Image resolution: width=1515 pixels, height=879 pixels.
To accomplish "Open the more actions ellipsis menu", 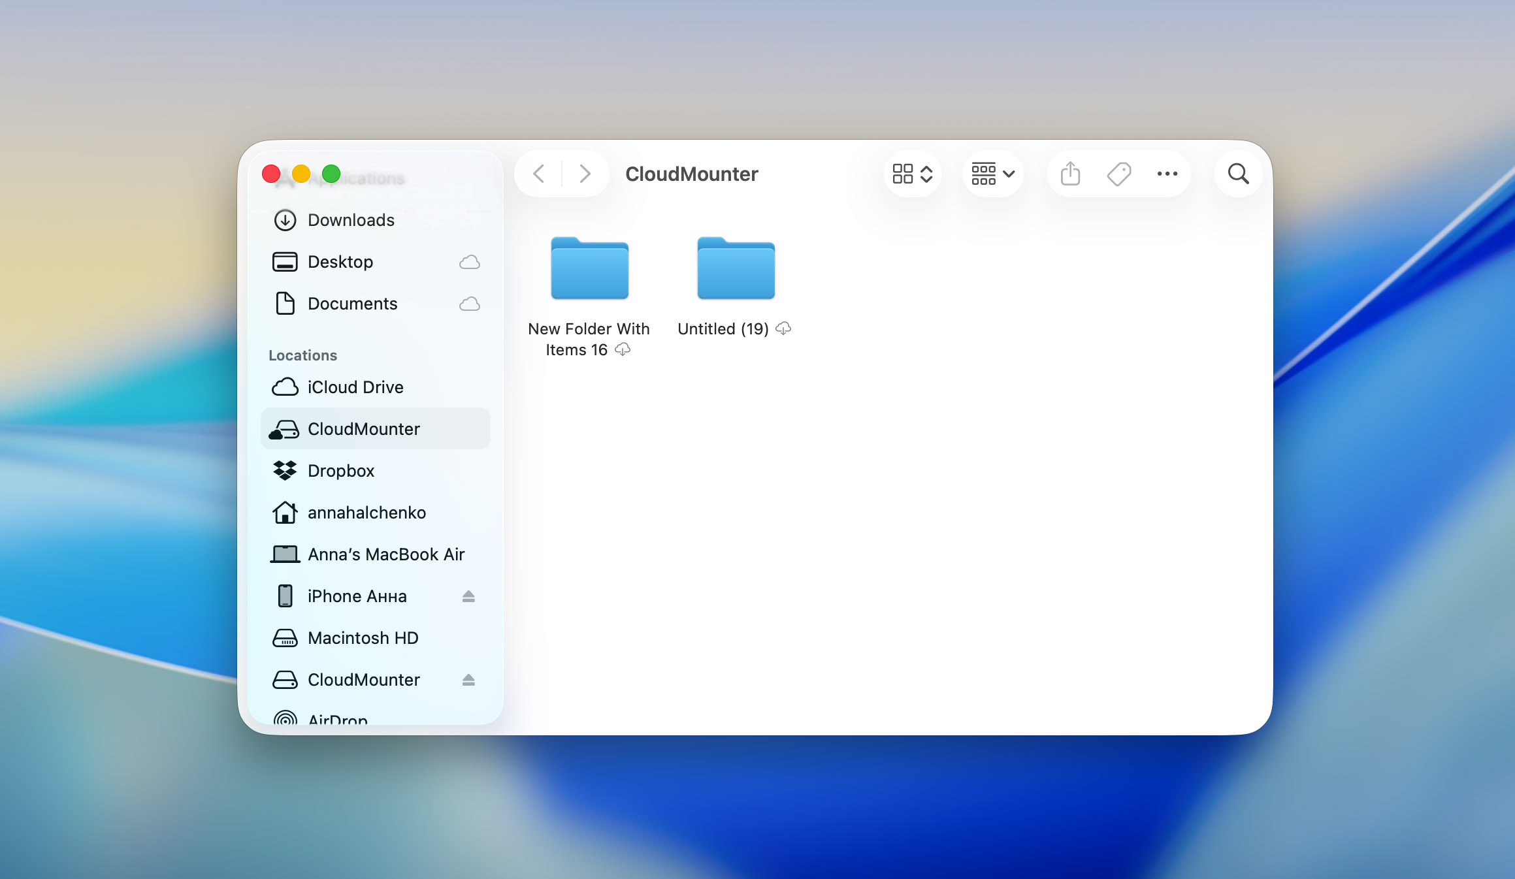I will [x=1167, y=174].
